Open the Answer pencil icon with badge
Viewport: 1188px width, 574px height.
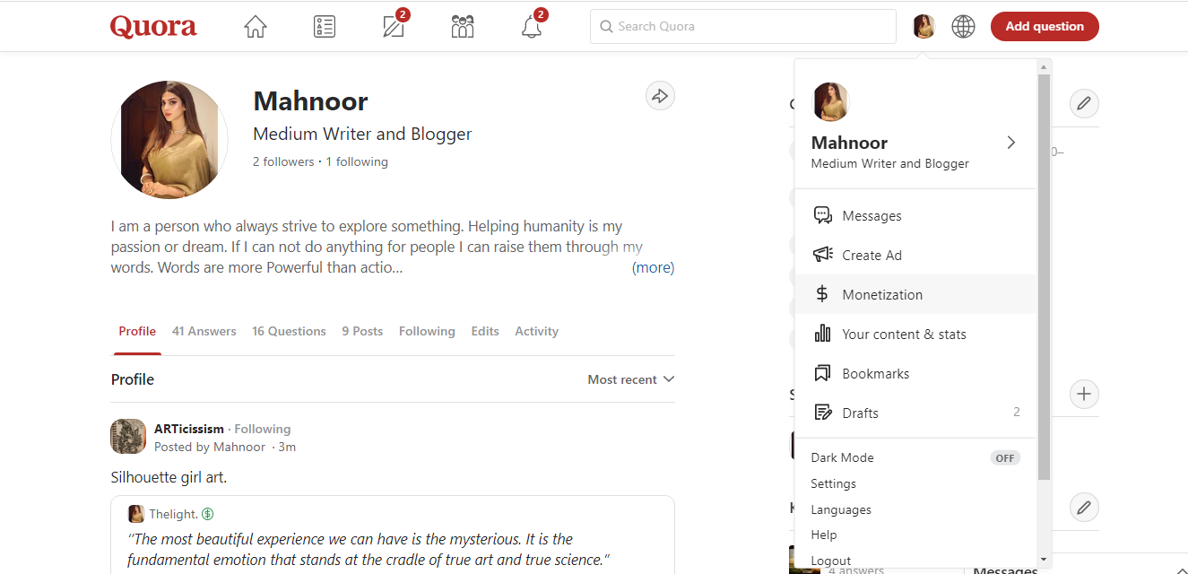click(394, 25)
